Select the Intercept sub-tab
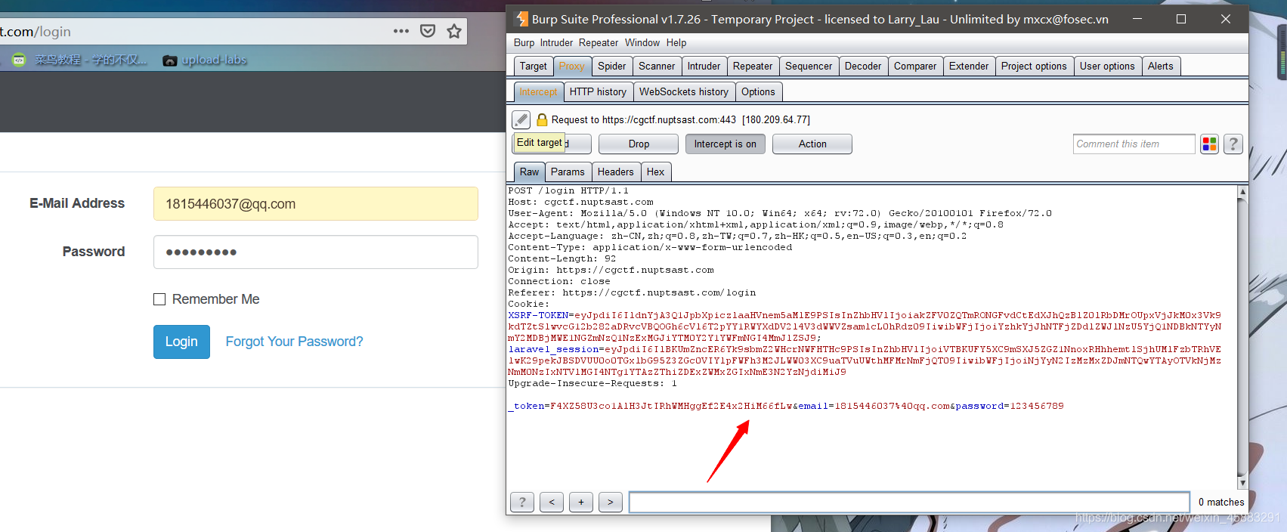The width and height of the screenshot is (1287, 532). (538, 92)
